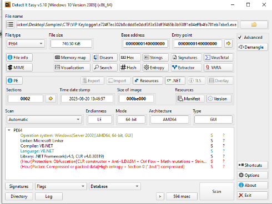Jump to entry point arrow button
The image size is (272, 204).
coord(228,43)
